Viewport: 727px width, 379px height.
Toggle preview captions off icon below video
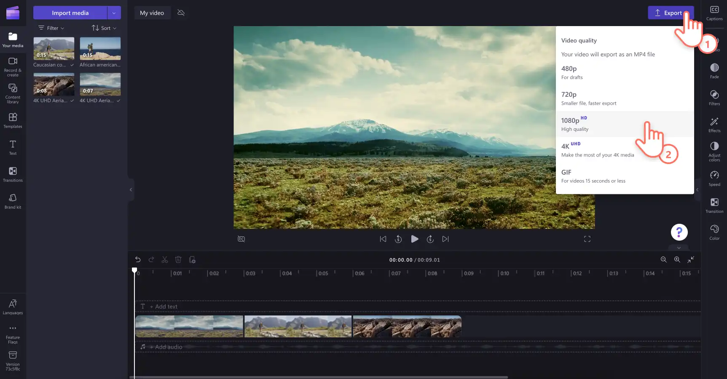point(241,239)
